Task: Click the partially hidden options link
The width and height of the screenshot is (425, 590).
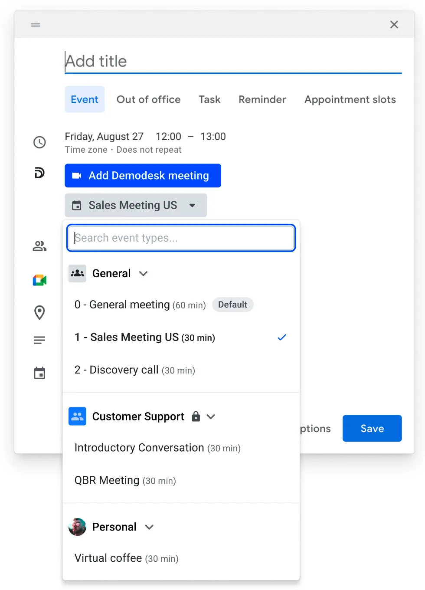Action: click(x=315, y=429)
